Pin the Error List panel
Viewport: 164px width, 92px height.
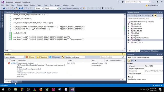tap(122, 54)
